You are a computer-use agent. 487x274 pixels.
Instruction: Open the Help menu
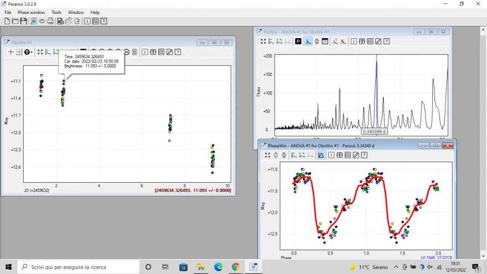(95, 12)
